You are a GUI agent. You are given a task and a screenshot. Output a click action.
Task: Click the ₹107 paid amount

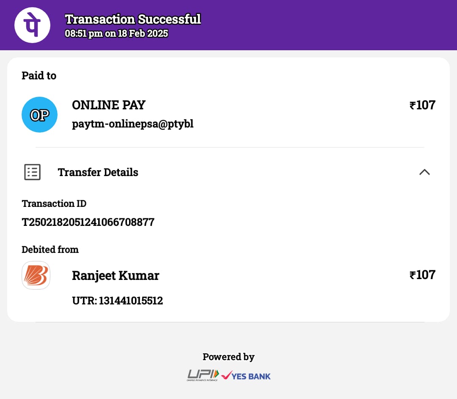click(x=422, y=105)
